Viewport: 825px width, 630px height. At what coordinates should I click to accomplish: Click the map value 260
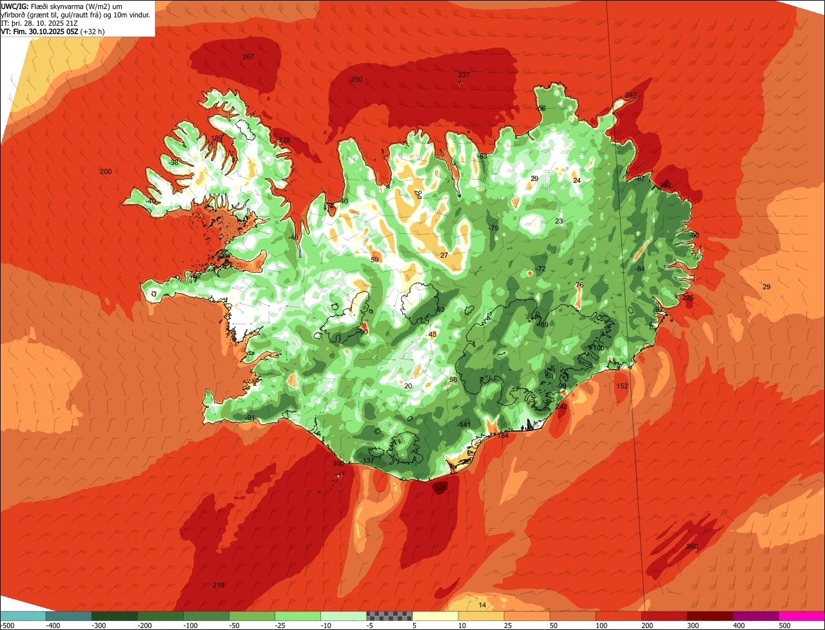point(692,546)
